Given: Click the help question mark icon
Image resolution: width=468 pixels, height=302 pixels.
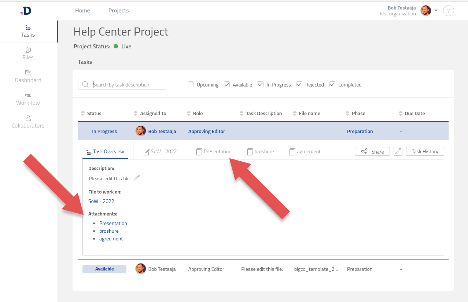Looking at the screenshot, I should click(448, 11).
